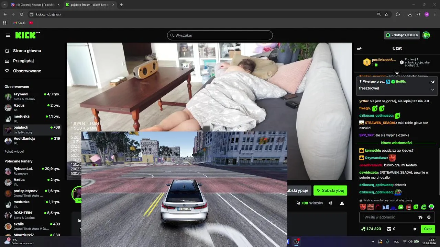
Task: Open exhile recommended channel
Action: [x=32, y=226]
